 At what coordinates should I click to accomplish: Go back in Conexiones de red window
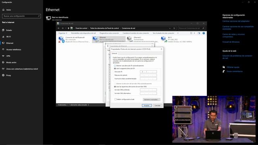[x=58, y=28]
